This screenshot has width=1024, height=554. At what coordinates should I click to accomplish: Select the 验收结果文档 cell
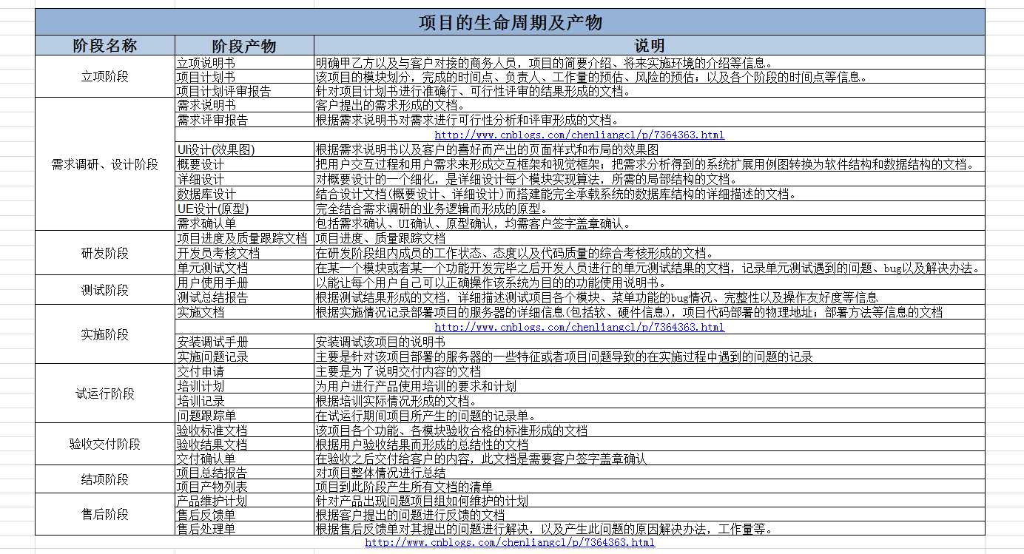click(x=244, y=445)
